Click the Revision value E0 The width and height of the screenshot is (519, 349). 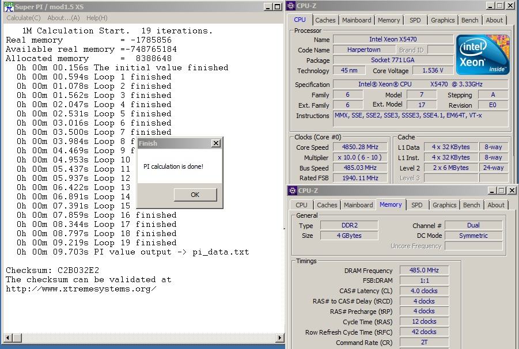(x=493, y=105)
